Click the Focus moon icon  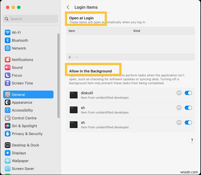8,75
